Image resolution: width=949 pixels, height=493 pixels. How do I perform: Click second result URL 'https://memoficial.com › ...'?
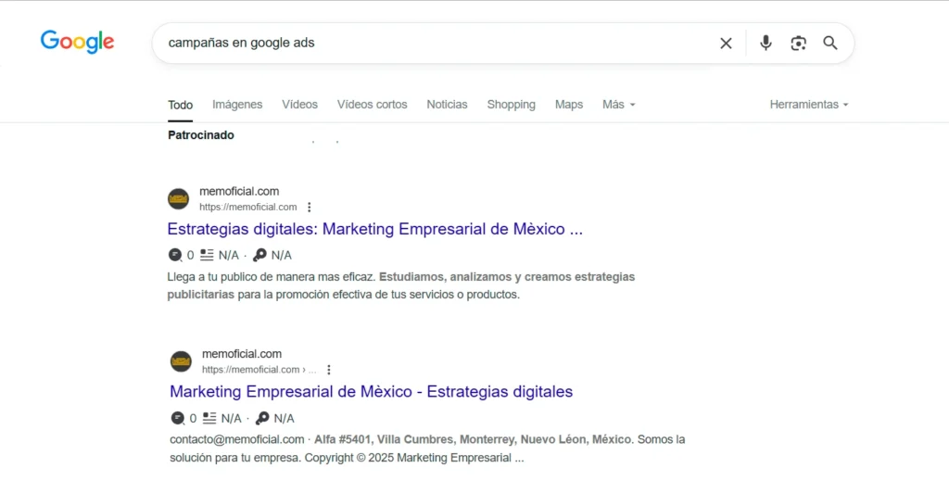[x=259, y=370]
